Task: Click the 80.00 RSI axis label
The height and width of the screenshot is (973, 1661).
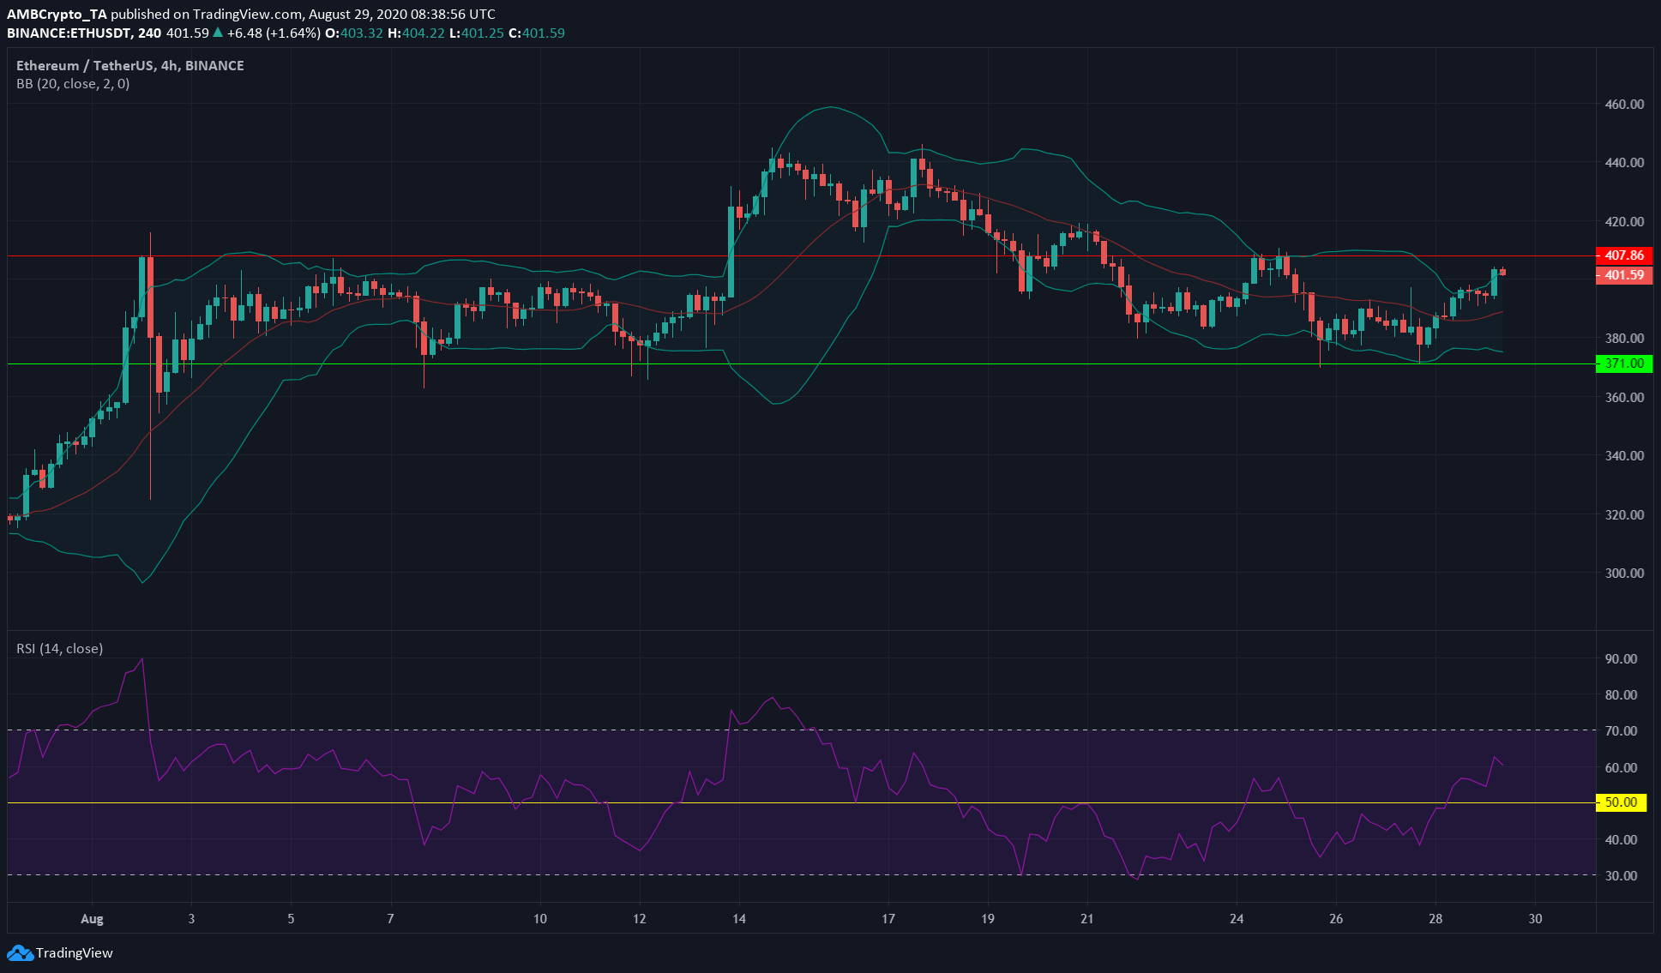Action: pyautogui.click(x=1621, y=695)
